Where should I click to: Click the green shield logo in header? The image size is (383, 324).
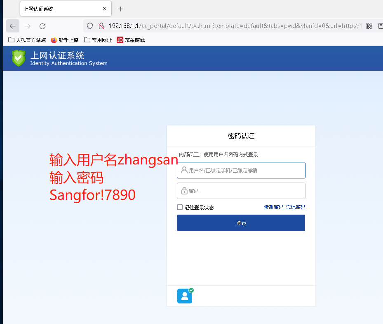(x=19, y=58)
